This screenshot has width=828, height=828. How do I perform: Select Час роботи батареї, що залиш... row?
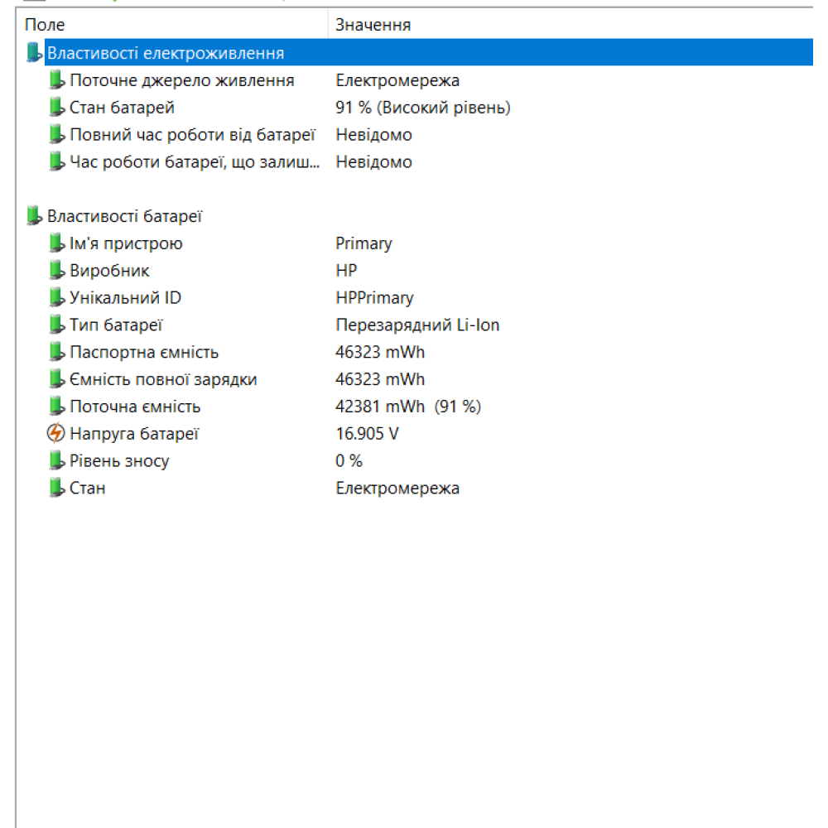tap(195, 161)
